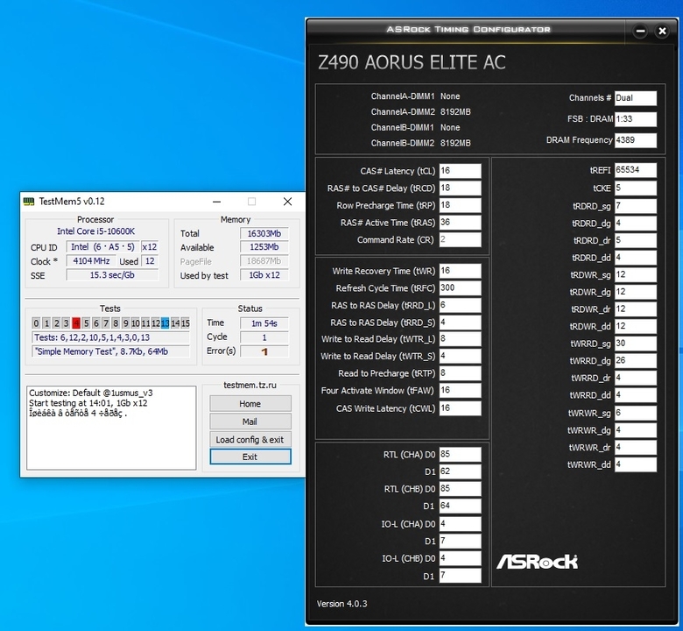Screen dimensions: 683x631
Task: Click the Intel Core i5-10600K text
Action: [x=95, y=231]
